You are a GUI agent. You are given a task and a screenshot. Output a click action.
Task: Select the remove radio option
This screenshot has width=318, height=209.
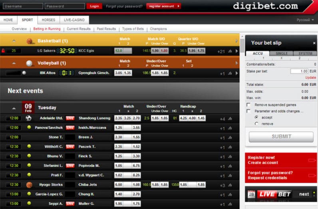256,123
